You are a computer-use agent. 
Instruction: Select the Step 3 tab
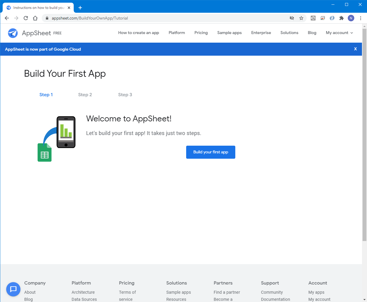(125, 95)
